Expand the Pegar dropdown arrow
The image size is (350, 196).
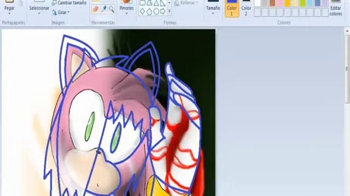(9, 14)
